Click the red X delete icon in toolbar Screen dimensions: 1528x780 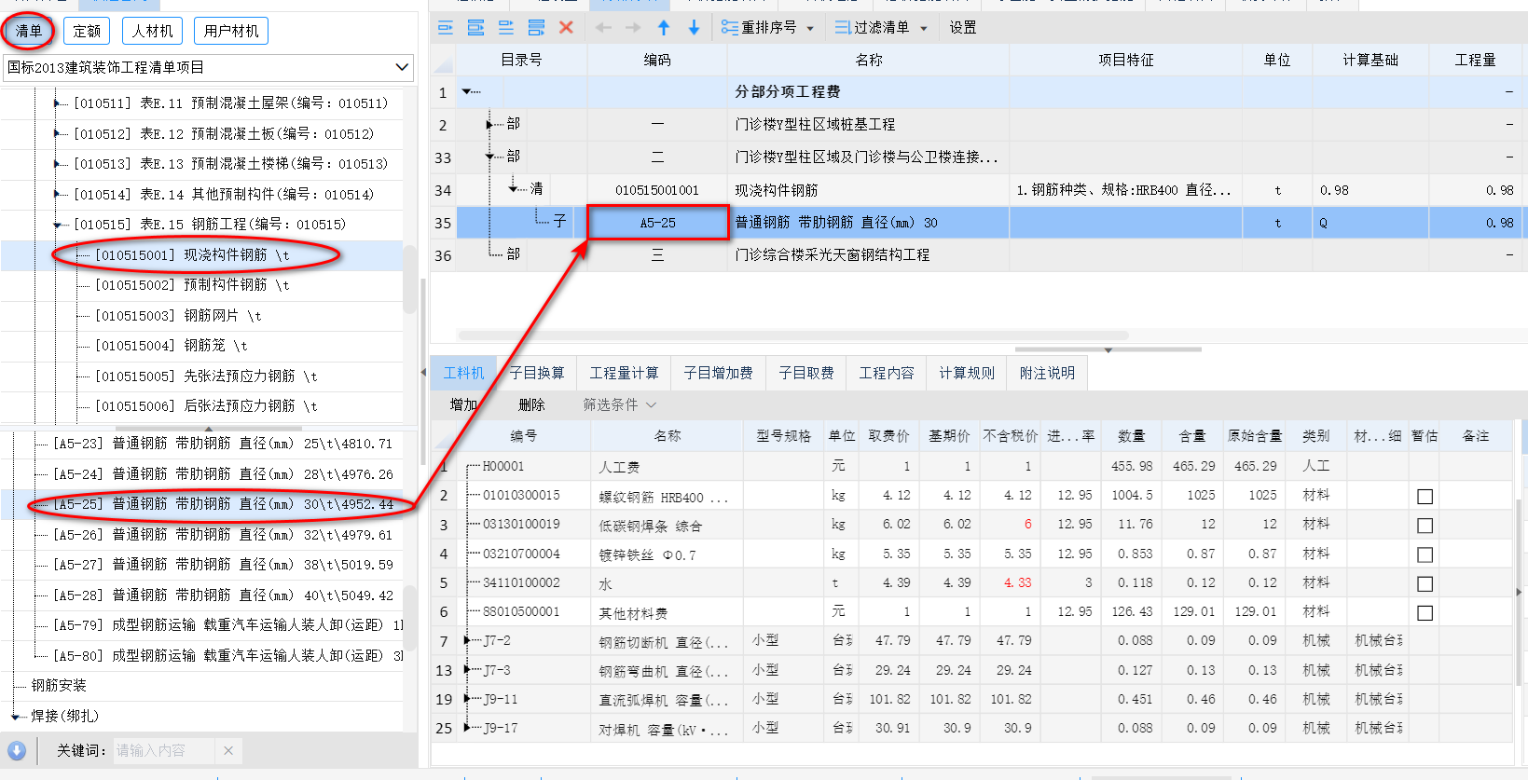(x=566, y=28)
